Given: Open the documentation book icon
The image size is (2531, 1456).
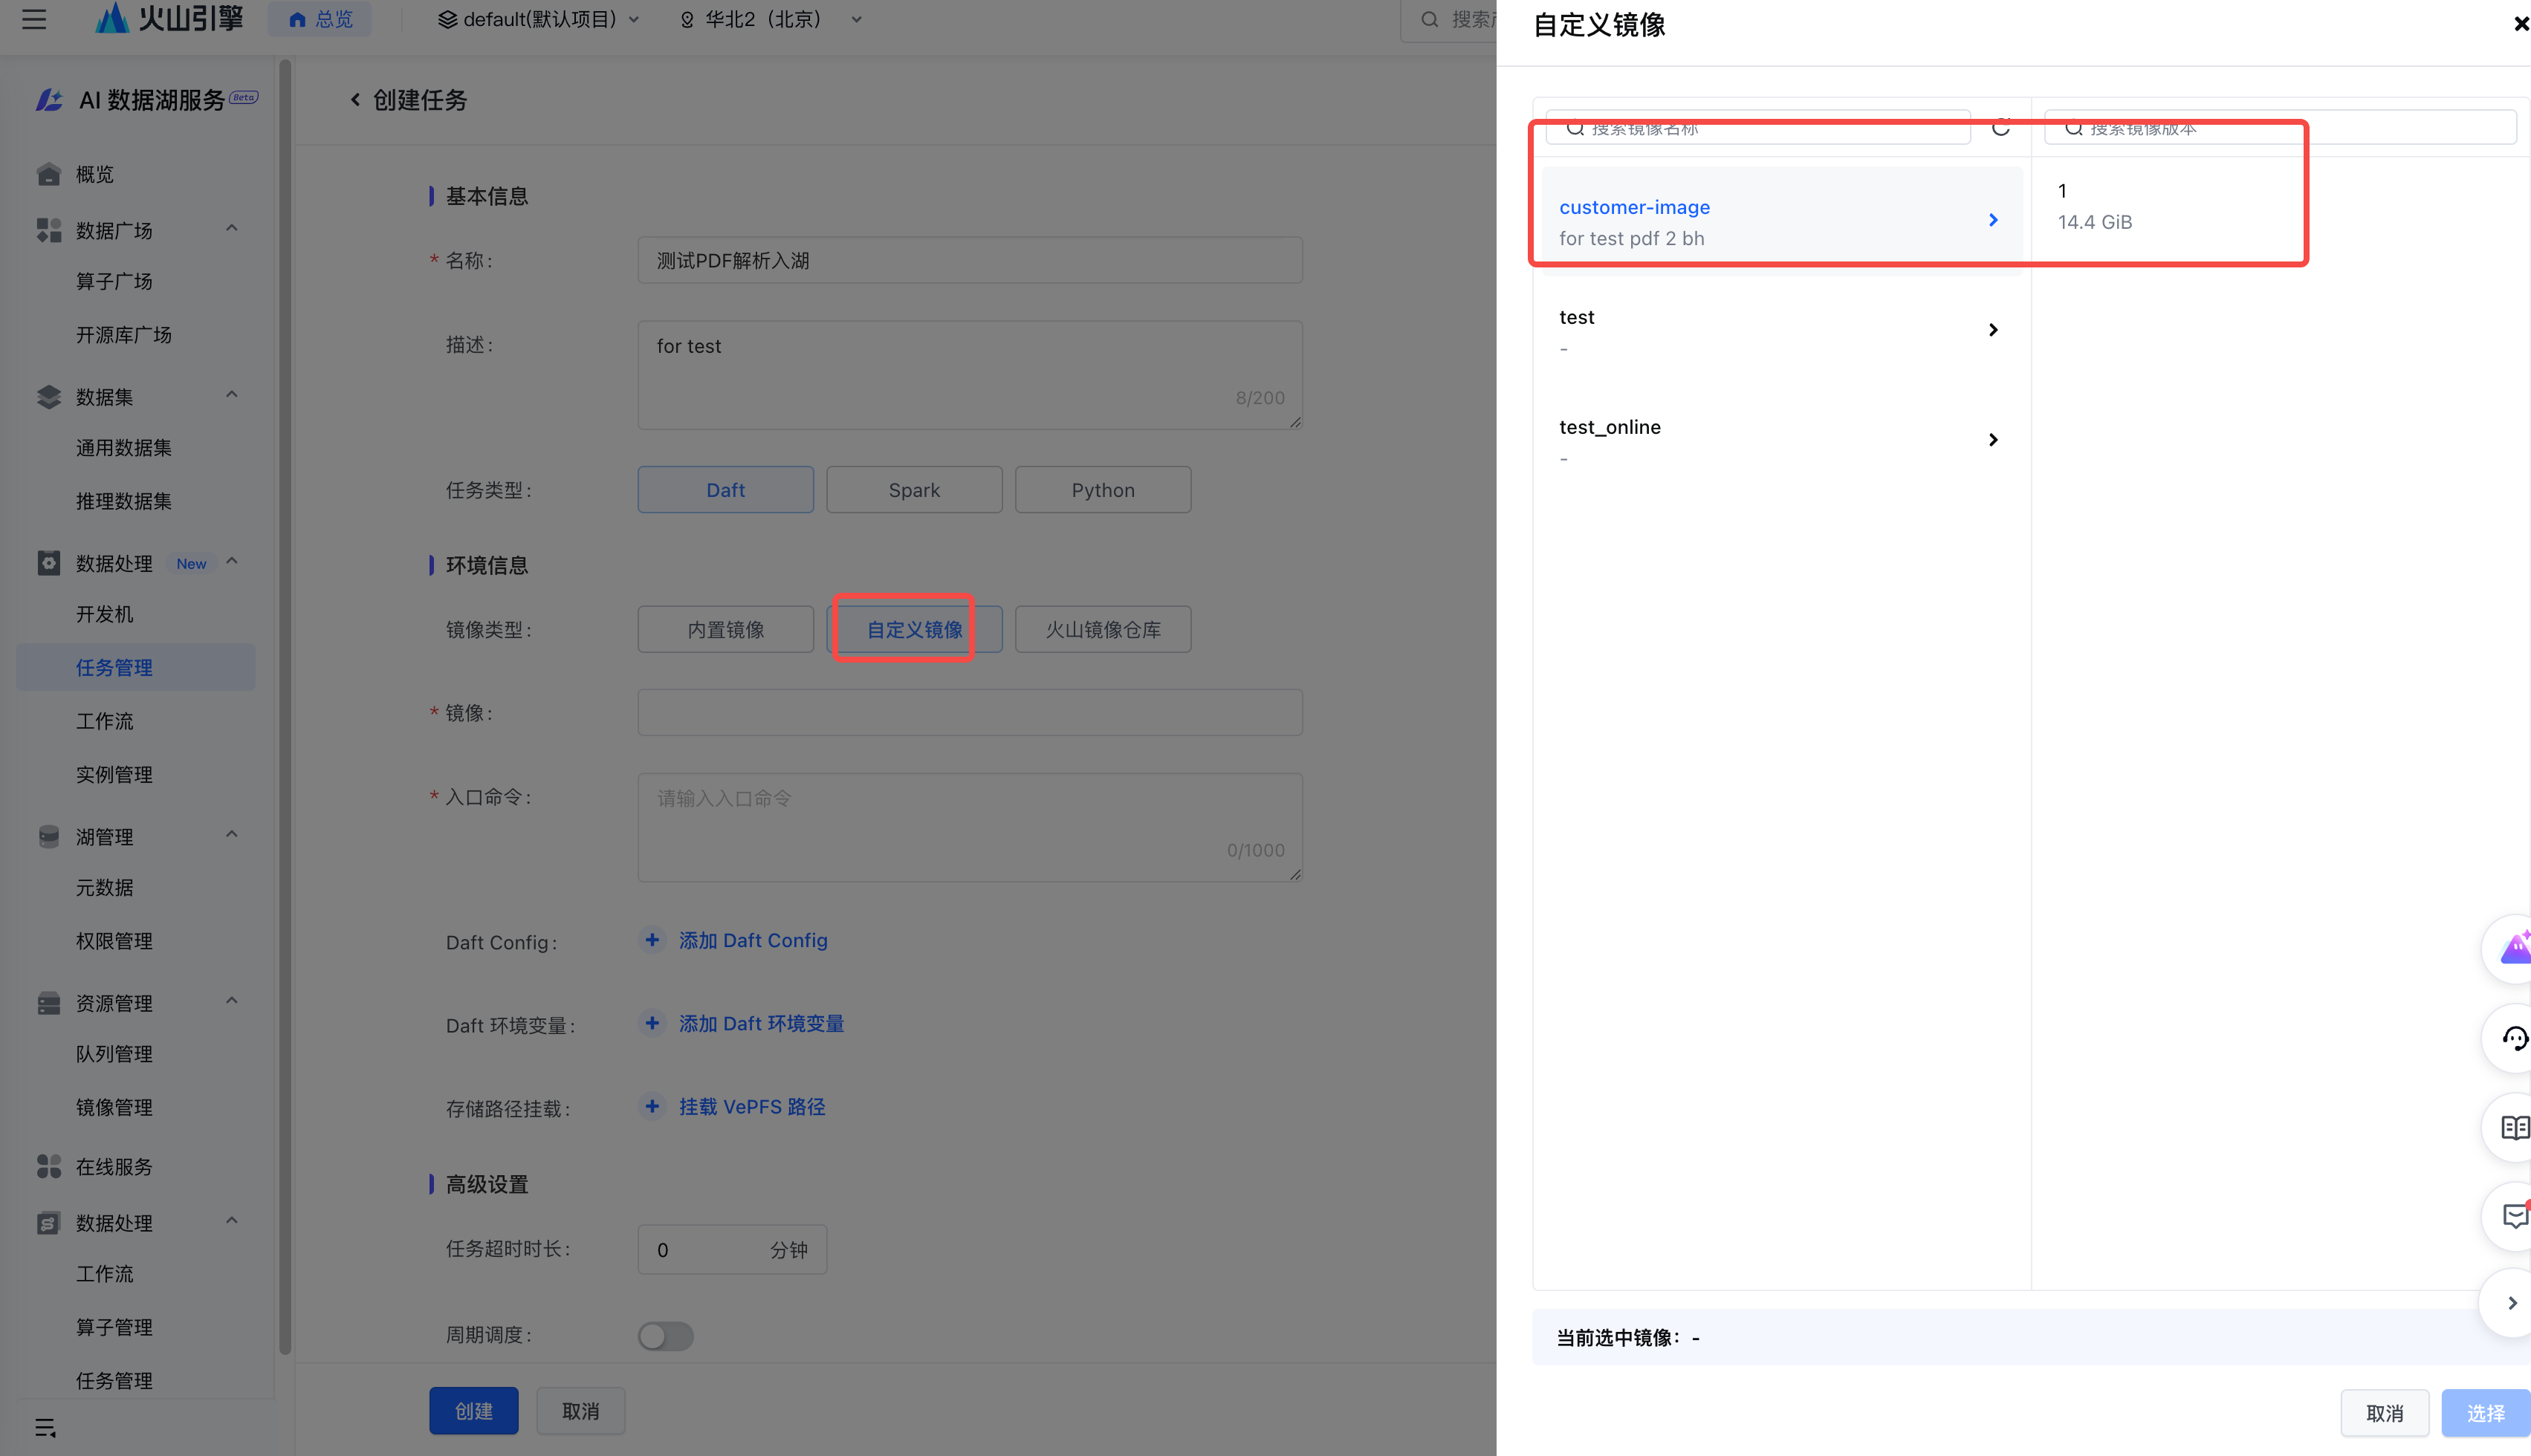Looking at the screenshot, I should (x=2513, y=1128).
